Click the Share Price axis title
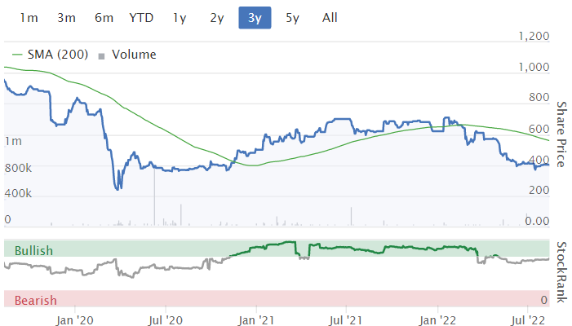The width and height of the screenshot is (572, 326). 561,134
